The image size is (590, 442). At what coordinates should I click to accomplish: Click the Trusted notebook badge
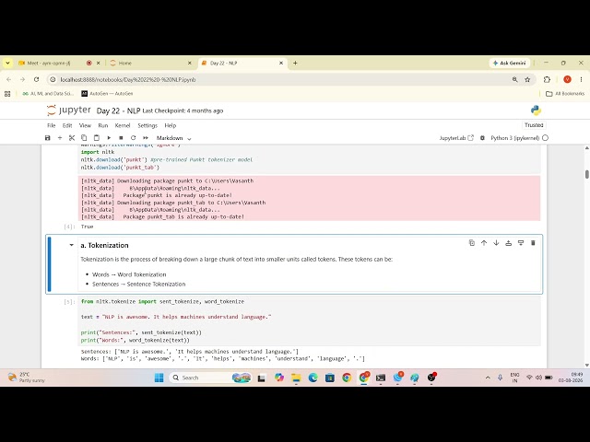coord(534,125)
